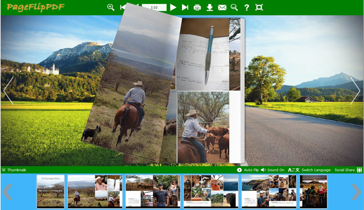Open the Social Share menu
364x210 pixels.
click(x=348, y=170)
